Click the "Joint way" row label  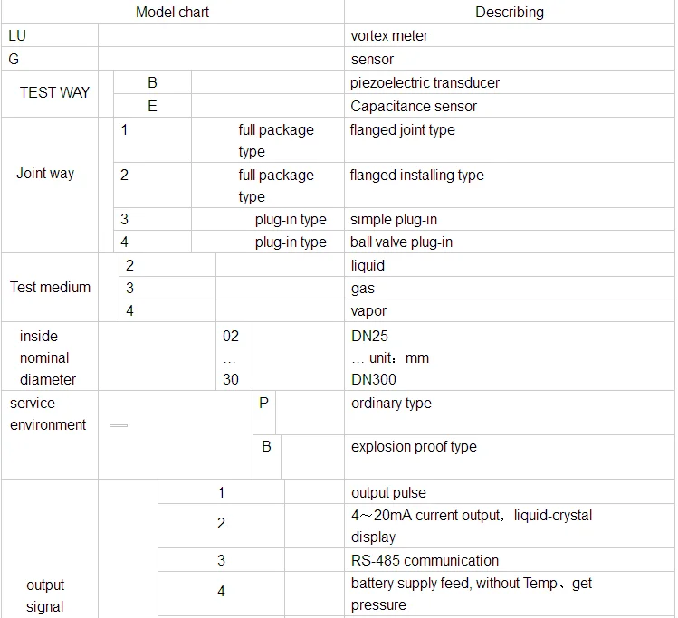click(x=45, y=173)
